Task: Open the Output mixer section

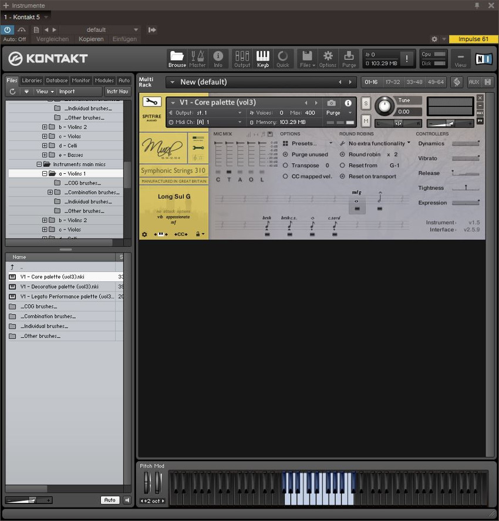Action: click(x=242, y=59)
